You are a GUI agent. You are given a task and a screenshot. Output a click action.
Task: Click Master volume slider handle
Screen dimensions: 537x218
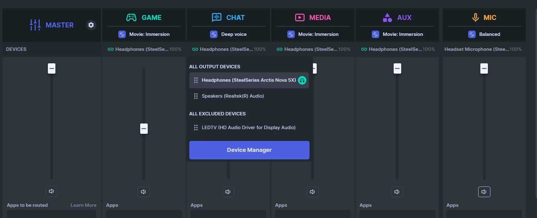click(x=52, y=68)
